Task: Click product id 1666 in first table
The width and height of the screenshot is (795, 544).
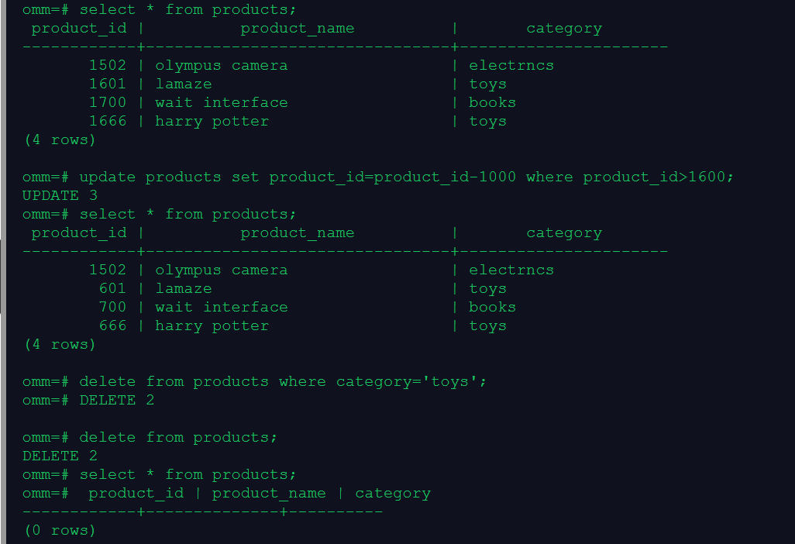Action: point(108,121)
